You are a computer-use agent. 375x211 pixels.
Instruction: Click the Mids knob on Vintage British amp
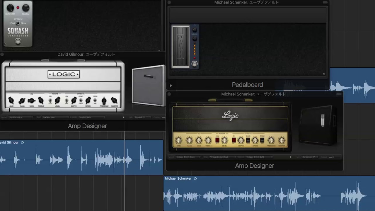[199, 140]
